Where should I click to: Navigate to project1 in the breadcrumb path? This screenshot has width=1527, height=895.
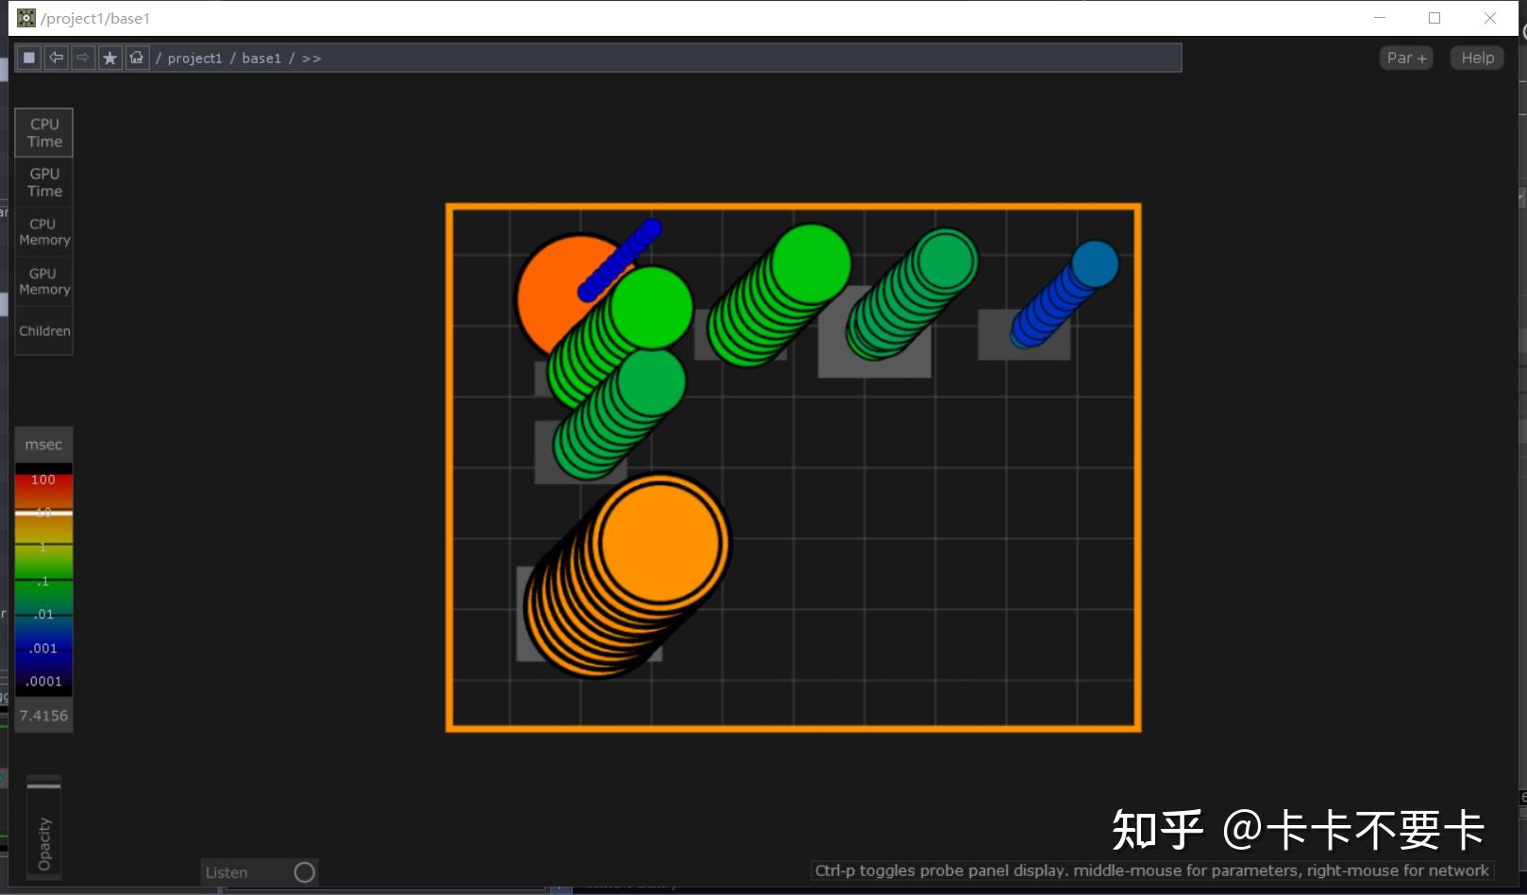[195, 58]
